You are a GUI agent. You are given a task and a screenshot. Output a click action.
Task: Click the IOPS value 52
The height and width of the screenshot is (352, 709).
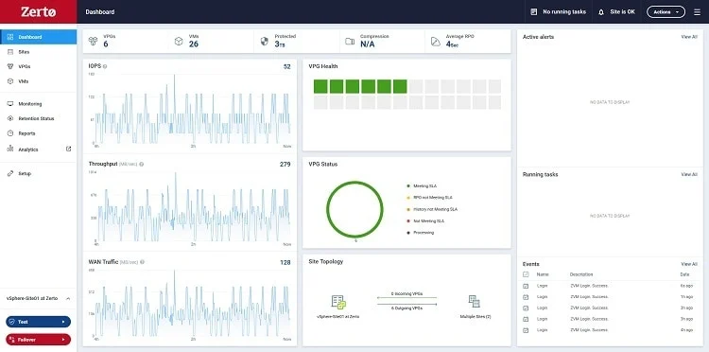click(x=286, y=66)
